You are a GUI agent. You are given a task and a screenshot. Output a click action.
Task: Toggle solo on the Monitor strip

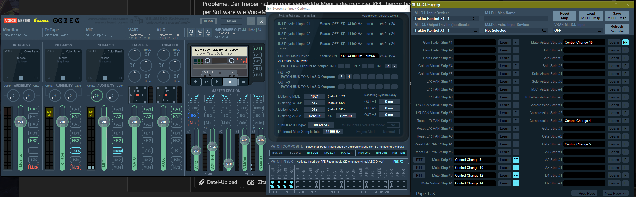click(x=34, y=159)
